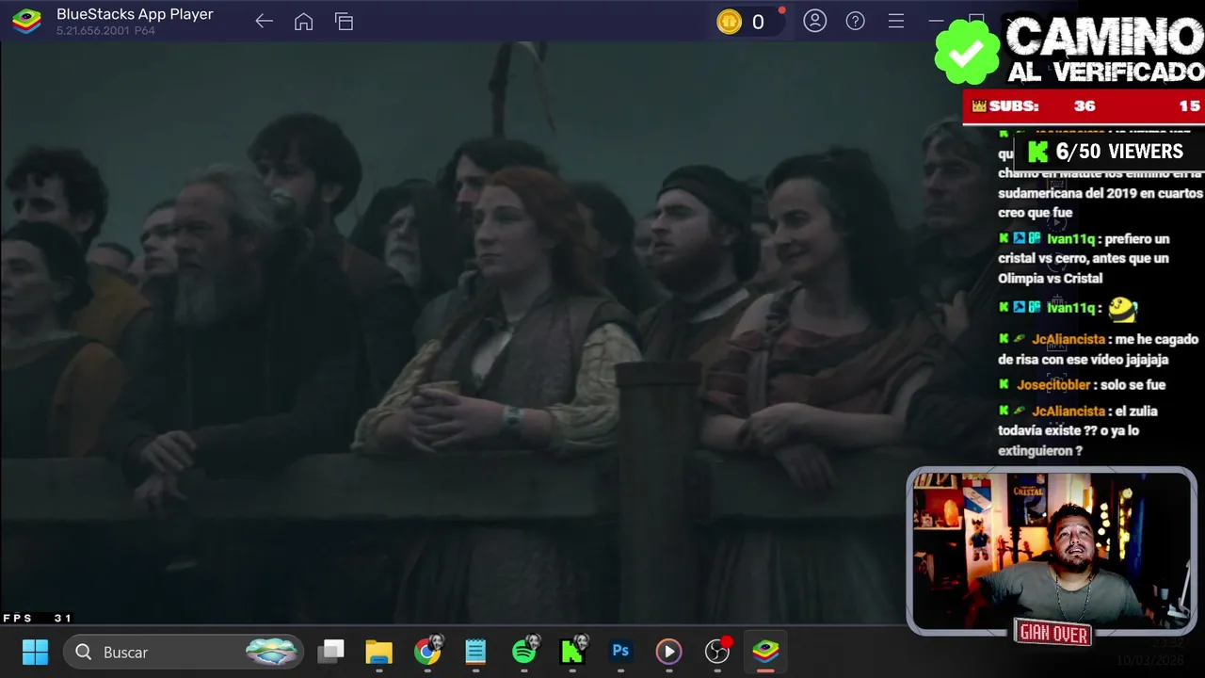Click the BlueStacks taskbar icon
The image size is (1205, 678).
pos(765,652)
